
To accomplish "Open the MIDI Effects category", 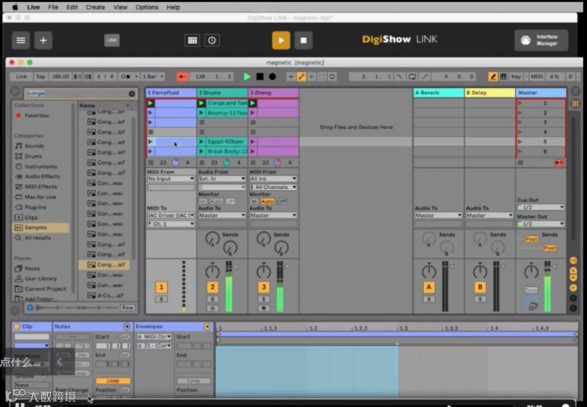I will (40, 187).
